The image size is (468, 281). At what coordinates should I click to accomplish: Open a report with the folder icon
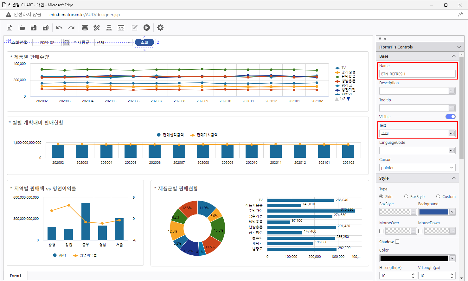[22, 28]
